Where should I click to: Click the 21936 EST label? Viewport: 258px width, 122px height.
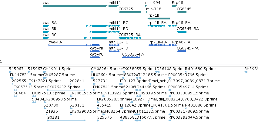click(x=52, y=111)
